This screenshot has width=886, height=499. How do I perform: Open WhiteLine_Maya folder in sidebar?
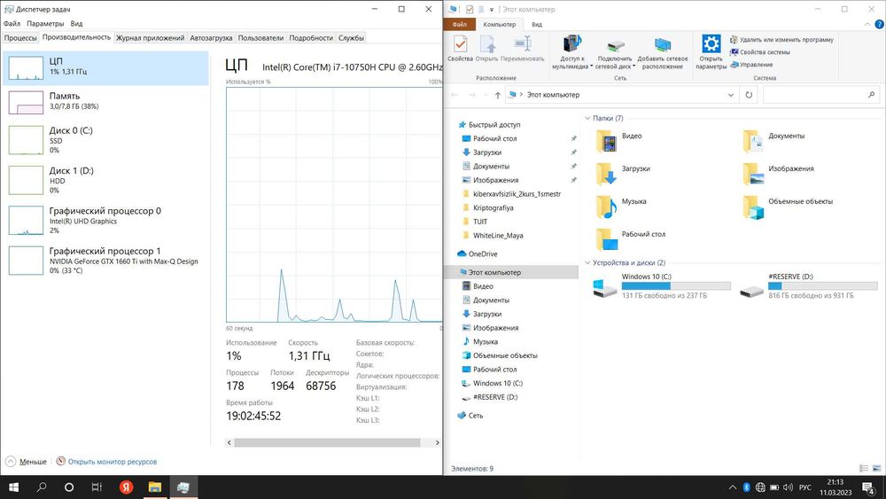click(493, 236)
